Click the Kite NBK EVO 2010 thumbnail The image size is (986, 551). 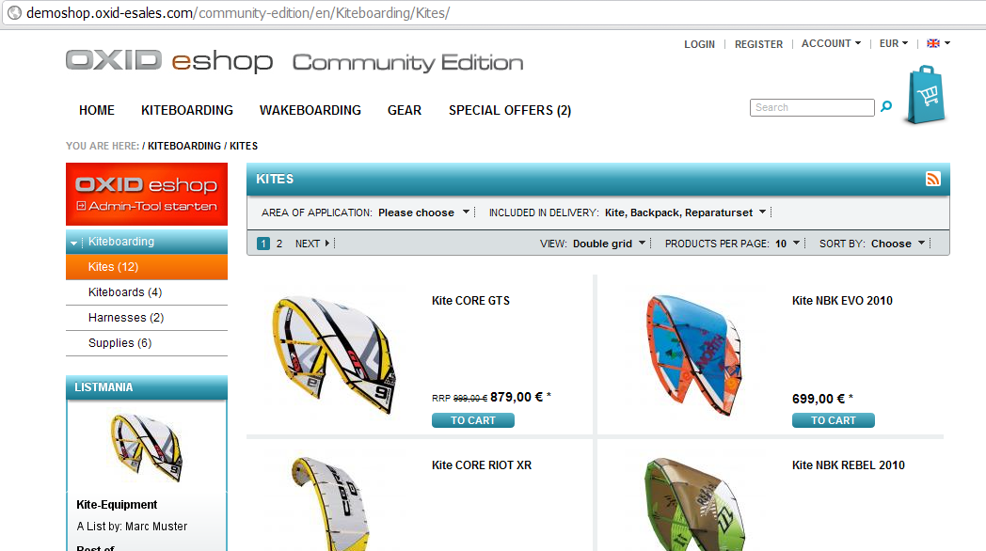(694, 355)
